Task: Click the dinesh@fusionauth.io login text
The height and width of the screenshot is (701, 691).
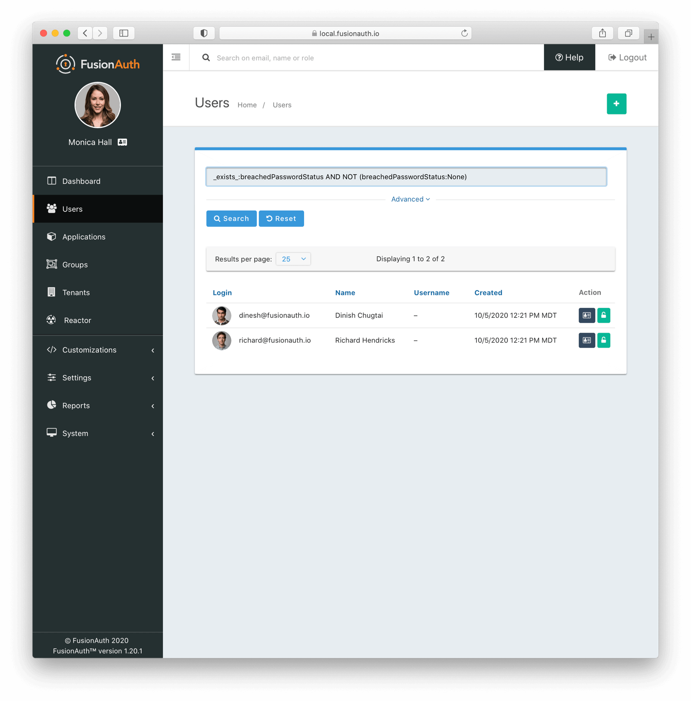Action: coord(274,315)
